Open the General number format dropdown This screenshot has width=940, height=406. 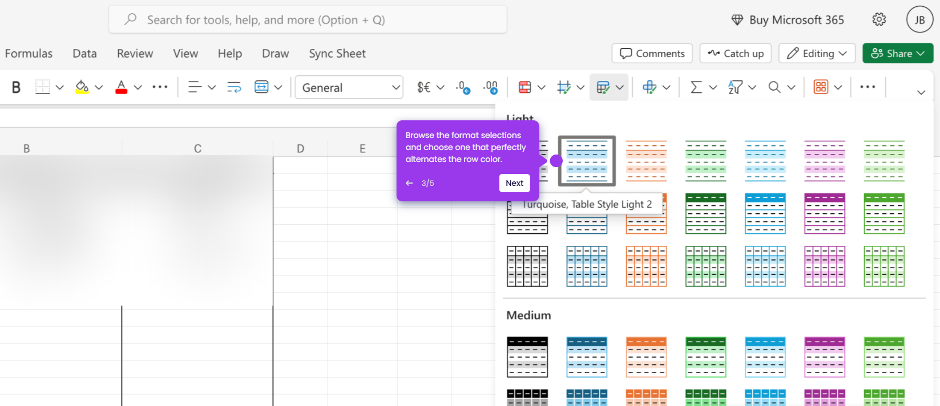(x=349, y=87)
